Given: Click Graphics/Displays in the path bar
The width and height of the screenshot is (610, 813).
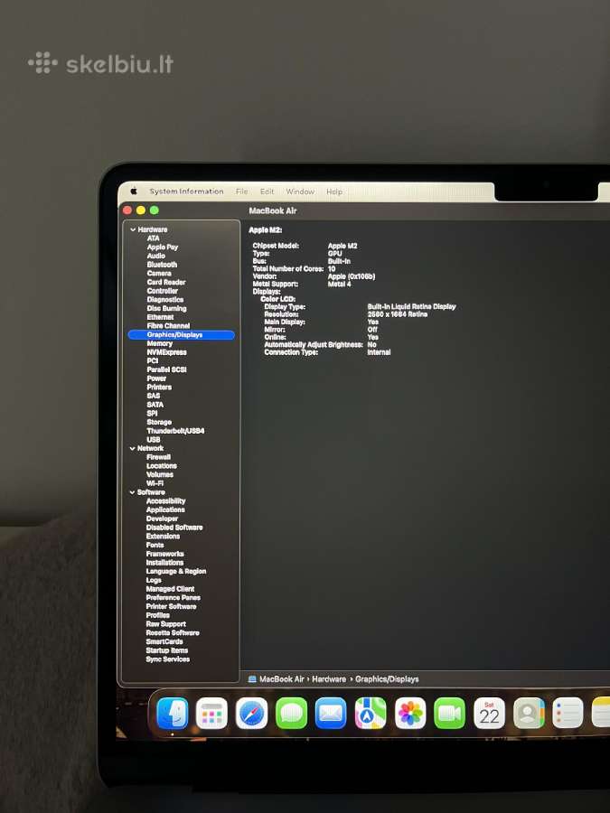Looking at the screenshot, I should coord(387,678).
